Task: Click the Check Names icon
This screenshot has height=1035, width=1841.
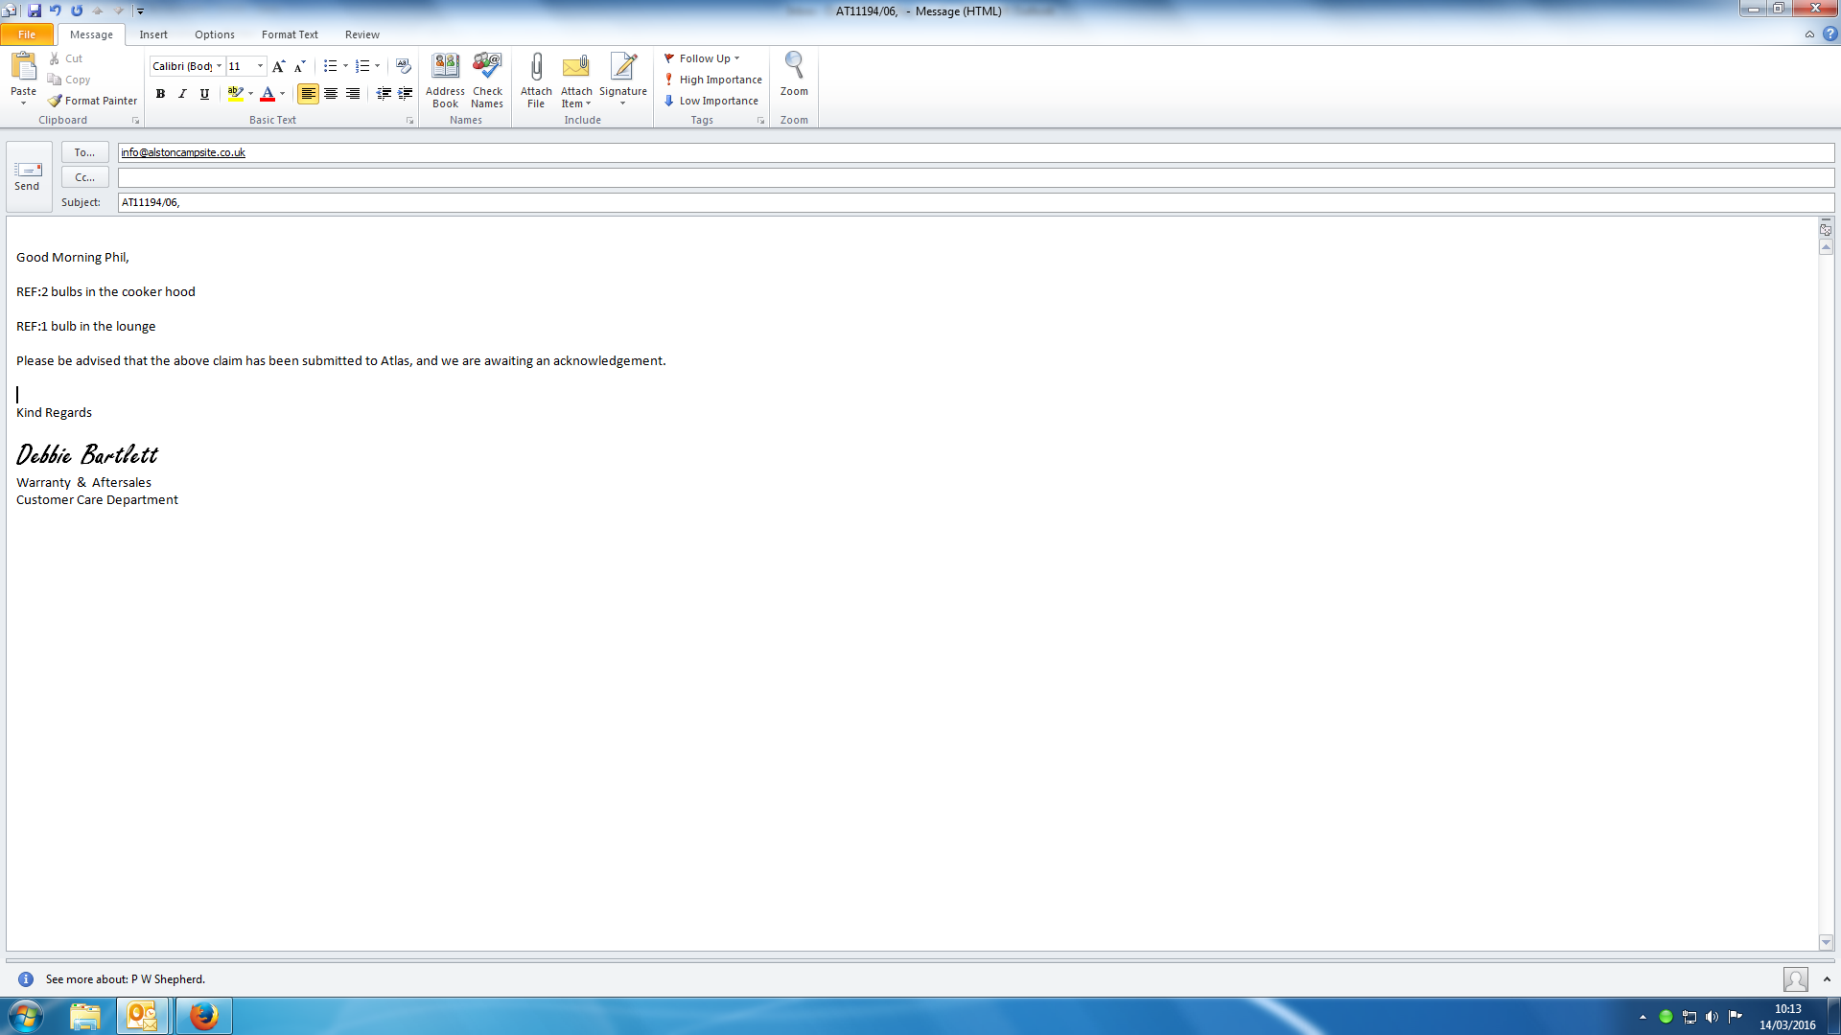Action: click(x=487, y=67)
